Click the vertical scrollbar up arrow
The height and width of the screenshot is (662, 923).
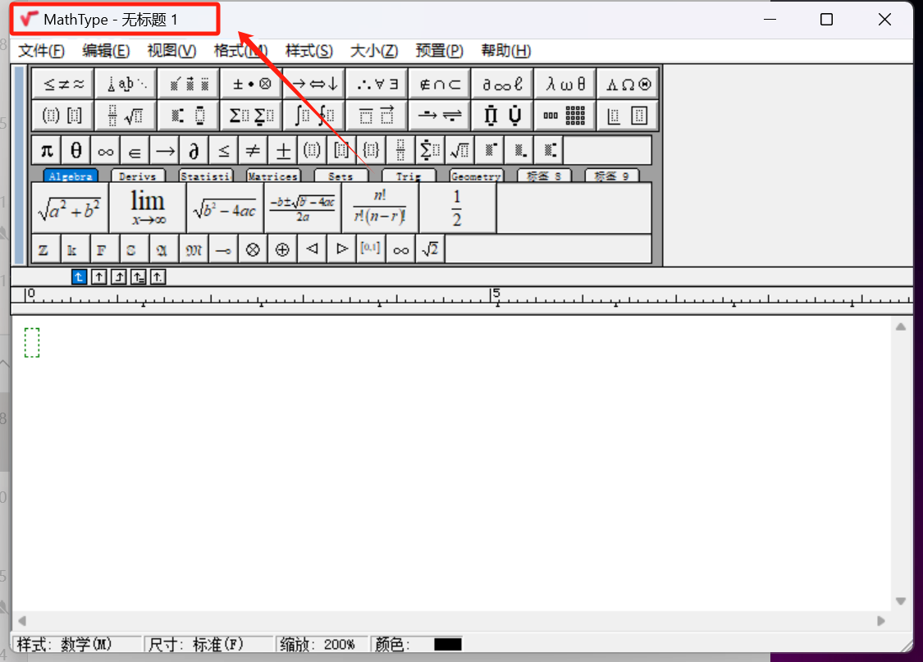click(x=901, y=326)
